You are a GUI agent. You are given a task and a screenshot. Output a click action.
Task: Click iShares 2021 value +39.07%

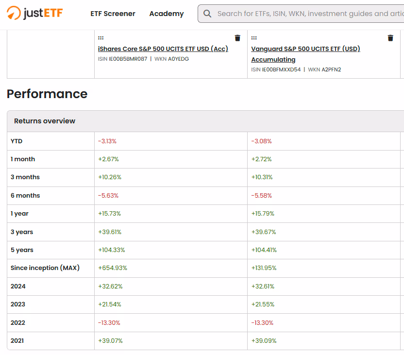(x=110, y=340)
